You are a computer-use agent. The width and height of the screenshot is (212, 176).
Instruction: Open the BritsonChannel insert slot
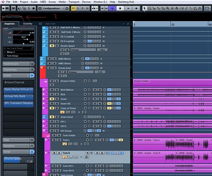click(19, 83)
